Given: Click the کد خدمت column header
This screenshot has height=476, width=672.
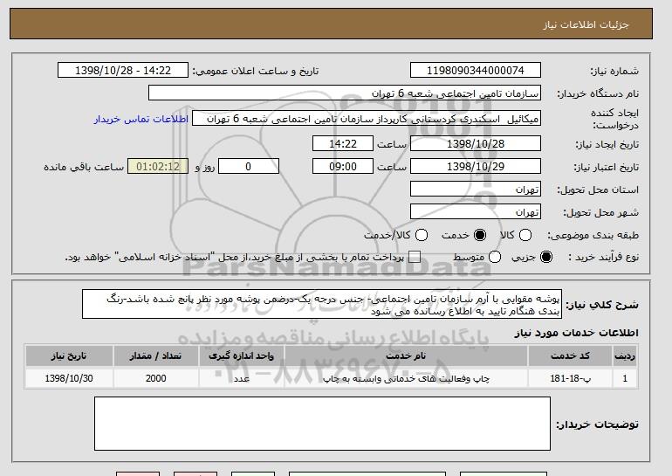Looking at the screenshot, I should [x=571, y=356].
